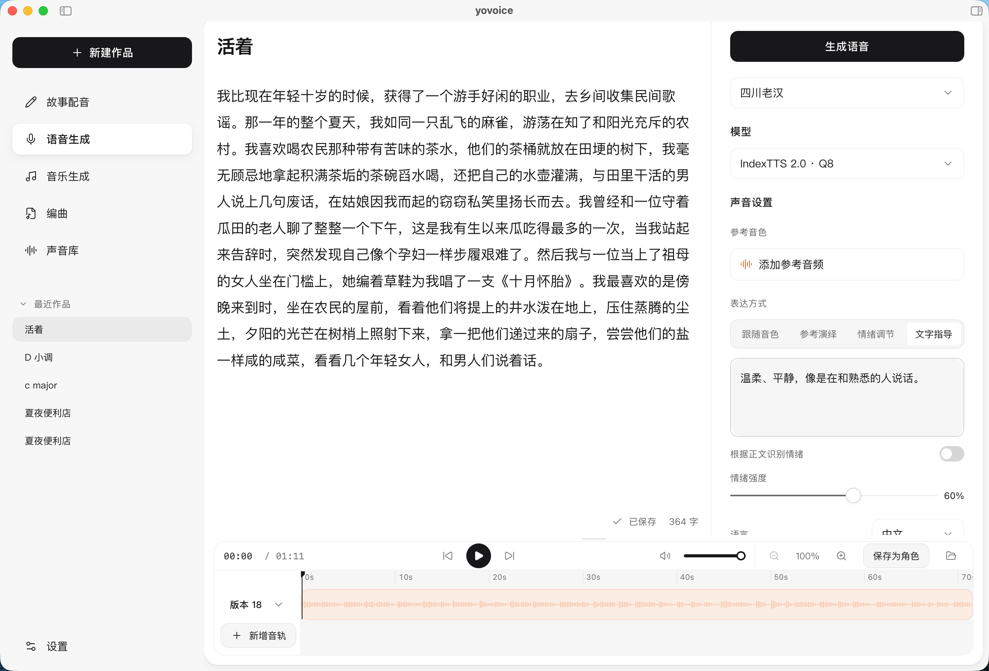Click the 生成语音 button

847,46
